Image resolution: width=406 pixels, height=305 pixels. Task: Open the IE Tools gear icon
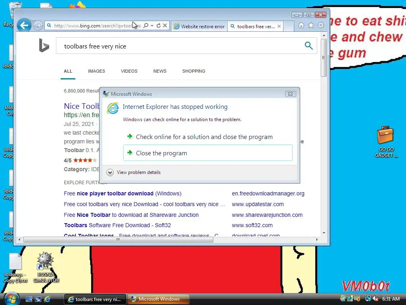[321, 25]
